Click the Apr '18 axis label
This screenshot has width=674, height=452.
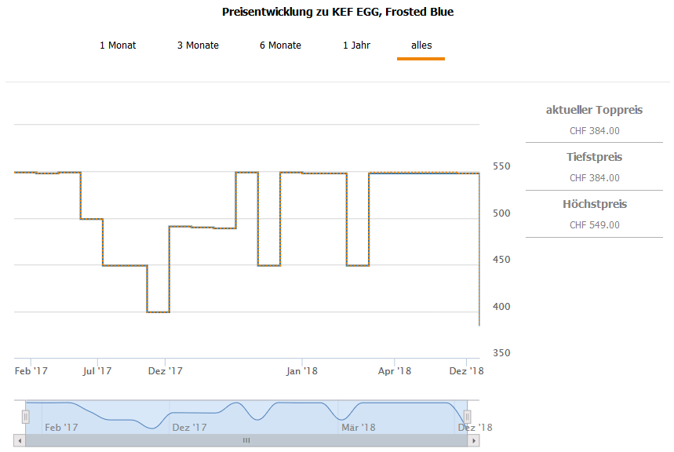point(395,371)
